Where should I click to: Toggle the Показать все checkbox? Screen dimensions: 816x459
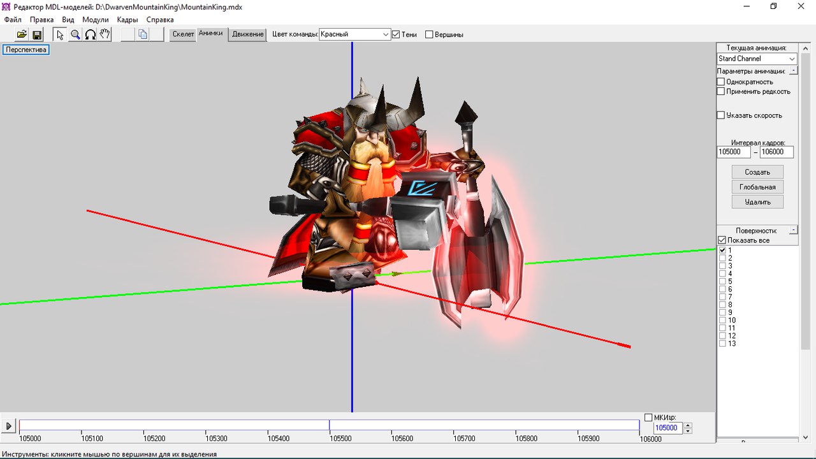(722, 240)
